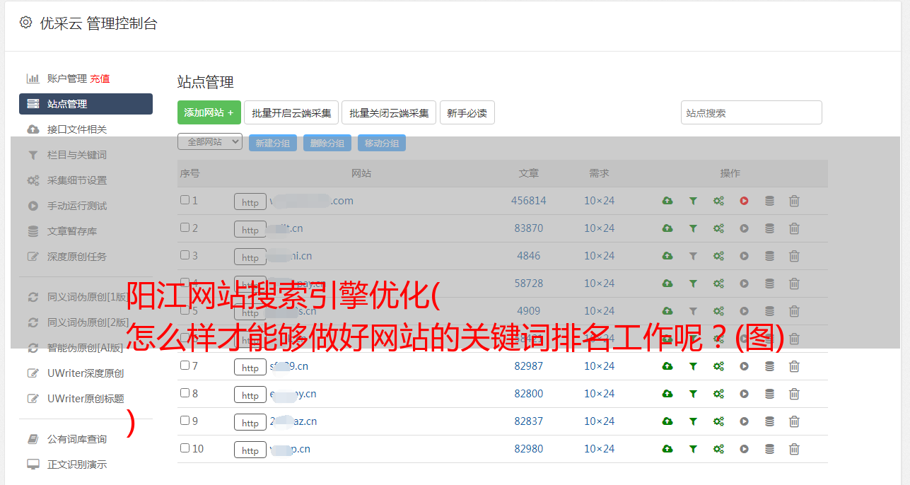Click the http protocol button in row 2
The width and height of the screenshot is (910, 485).
(250, 230)
